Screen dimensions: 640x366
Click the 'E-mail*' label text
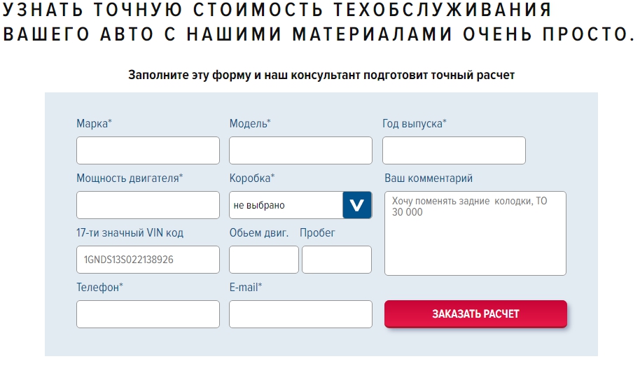click(x=246, y=287)
